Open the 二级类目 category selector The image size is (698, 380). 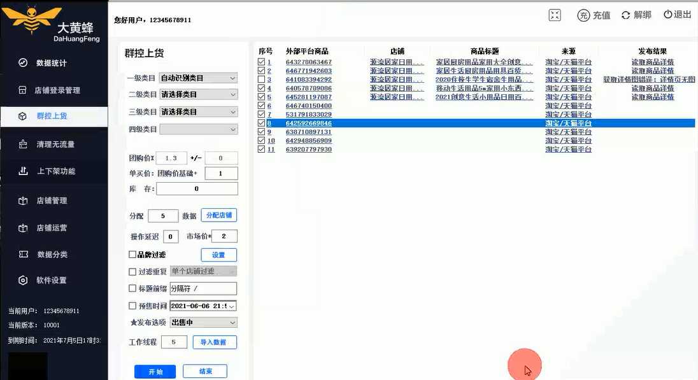pos(198,94)
